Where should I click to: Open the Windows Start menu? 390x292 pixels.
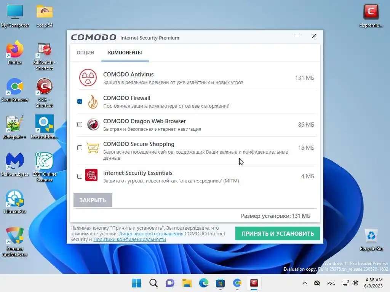(x=136, y=283)
